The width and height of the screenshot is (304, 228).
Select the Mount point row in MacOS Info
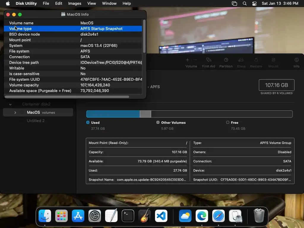coord(73,40)
